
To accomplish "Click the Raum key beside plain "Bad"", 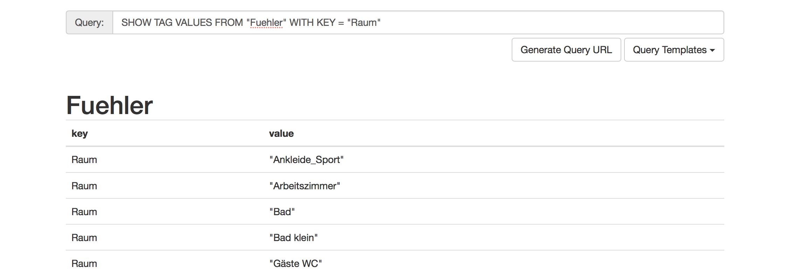I will pyautogui.click(x=84, y=212).
